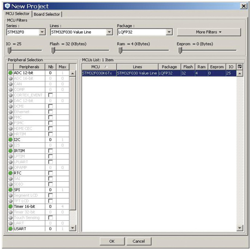Click the green status icon beside IRTIM

click(x=10, y=151)
